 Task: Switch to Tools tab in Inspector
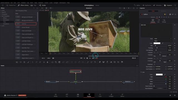pyautogui.click(x=153, y=11)
